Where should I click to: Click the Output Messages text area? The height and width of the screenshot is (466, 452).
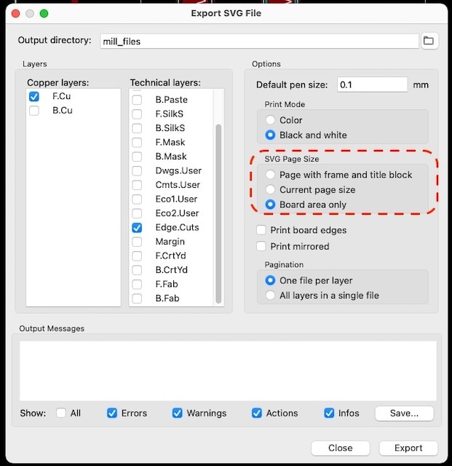click(228, 371)
